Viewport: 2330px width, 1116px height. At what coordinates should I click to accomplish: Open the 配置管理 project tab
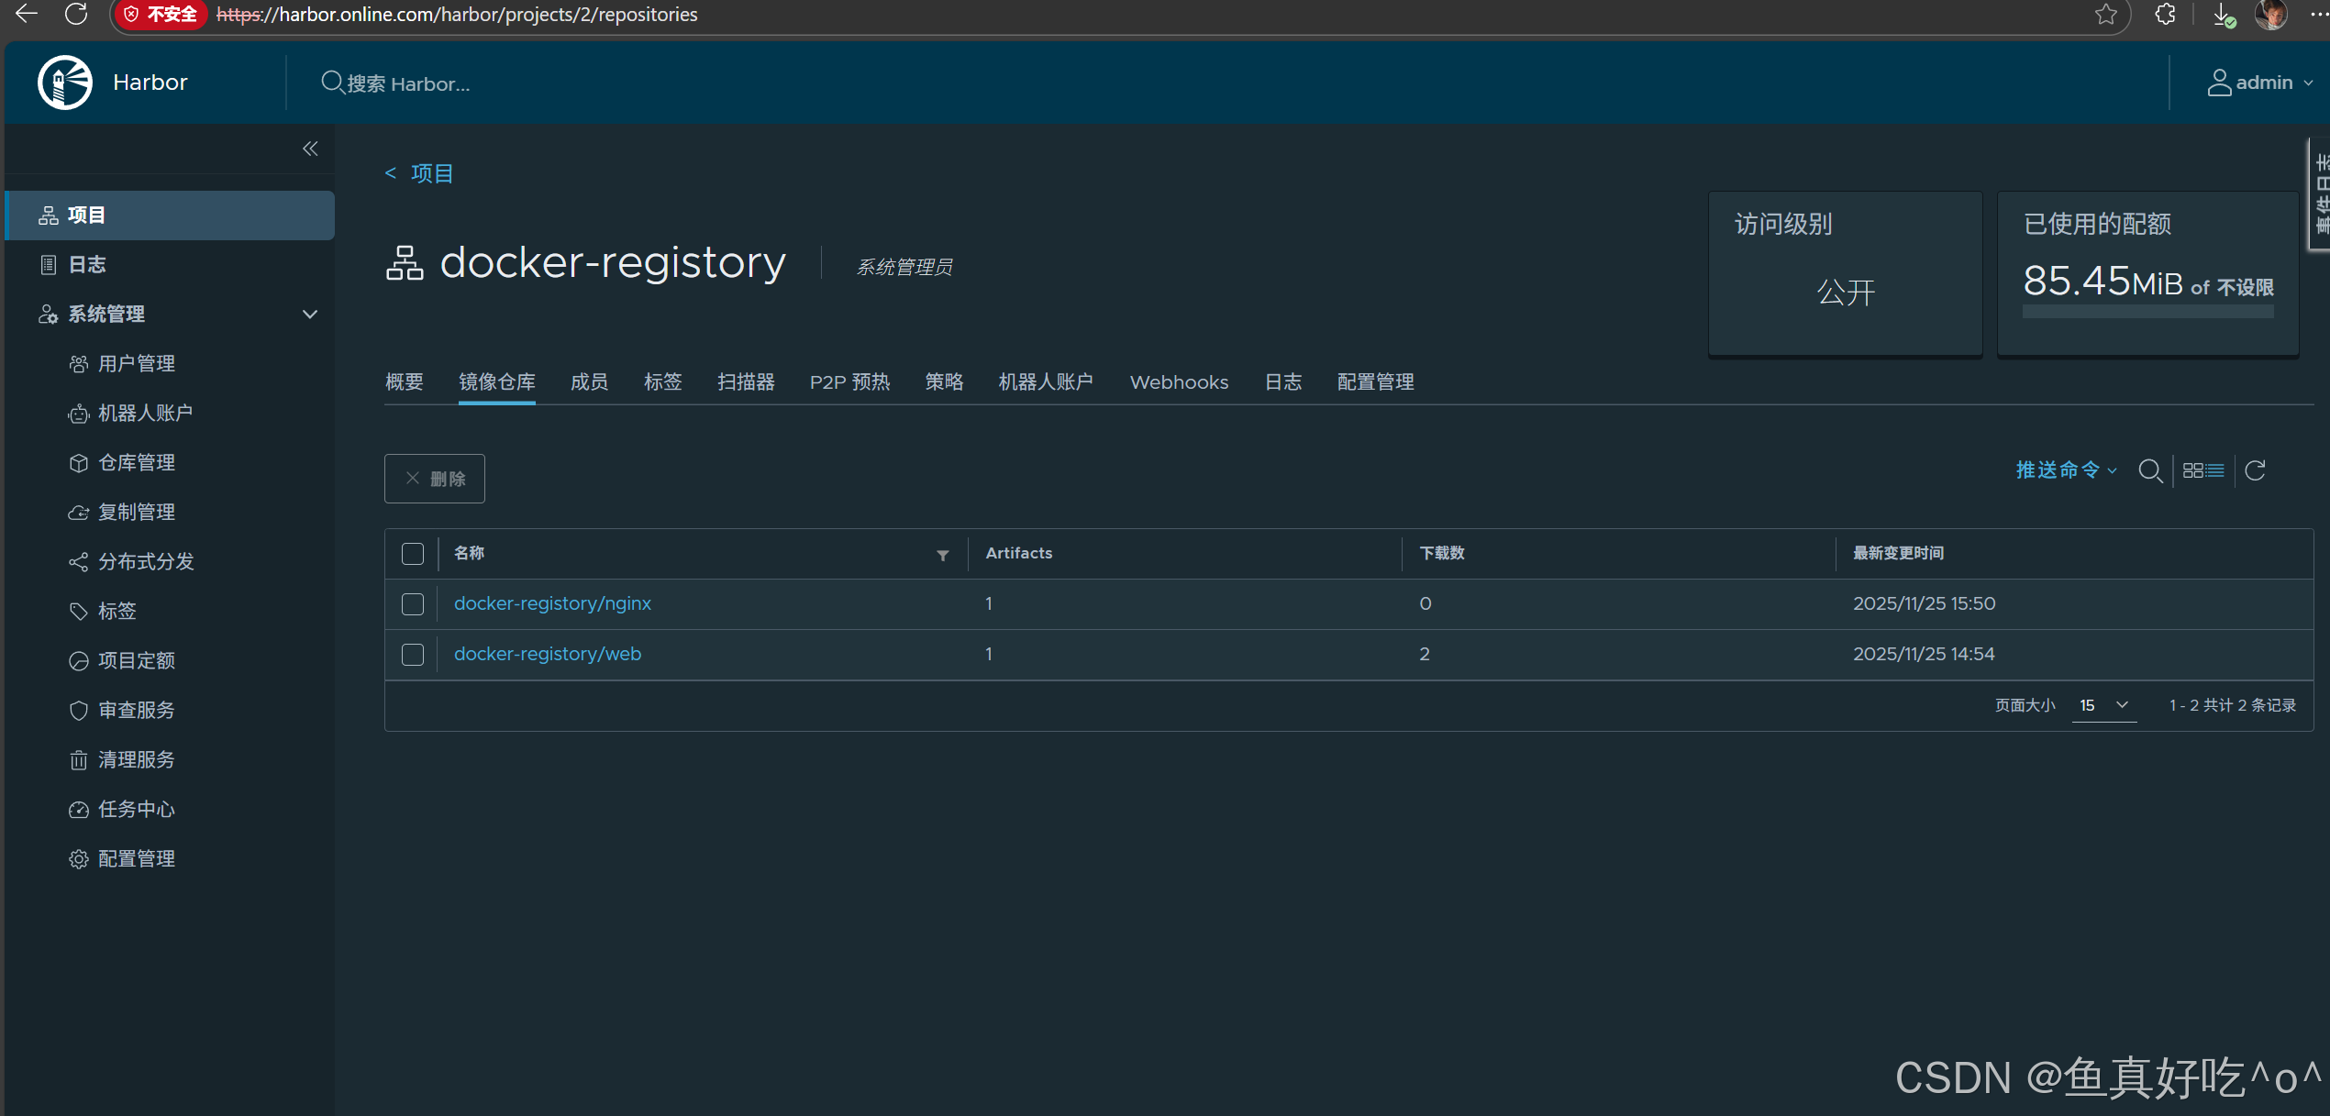(x=1376, y=382)
